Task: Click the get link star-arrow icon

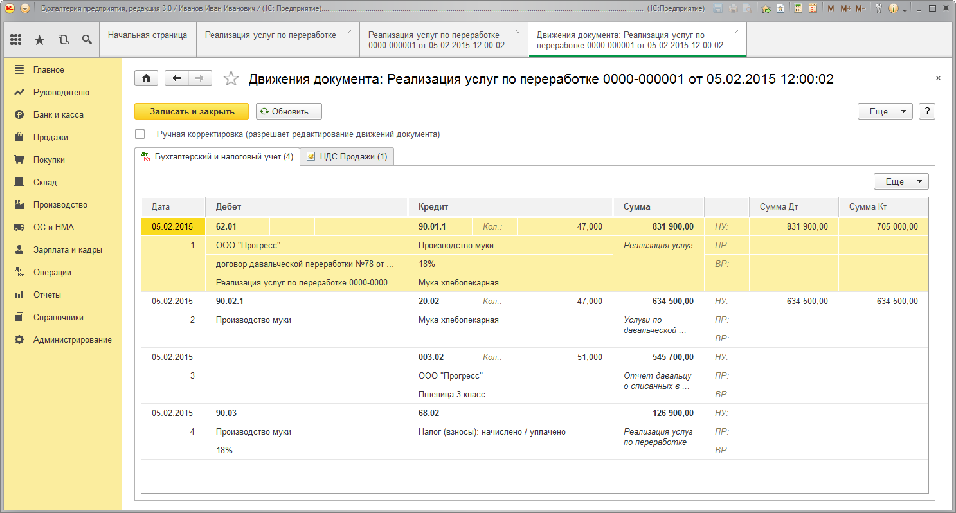Action: pyautogui.click(x=766, y=8)
